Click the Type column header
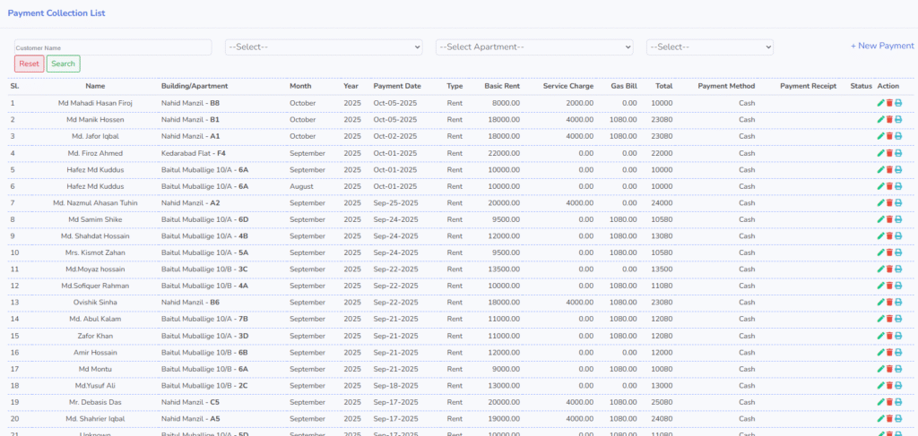The height and width of the screenshot is (436, 918). point(455,86)
